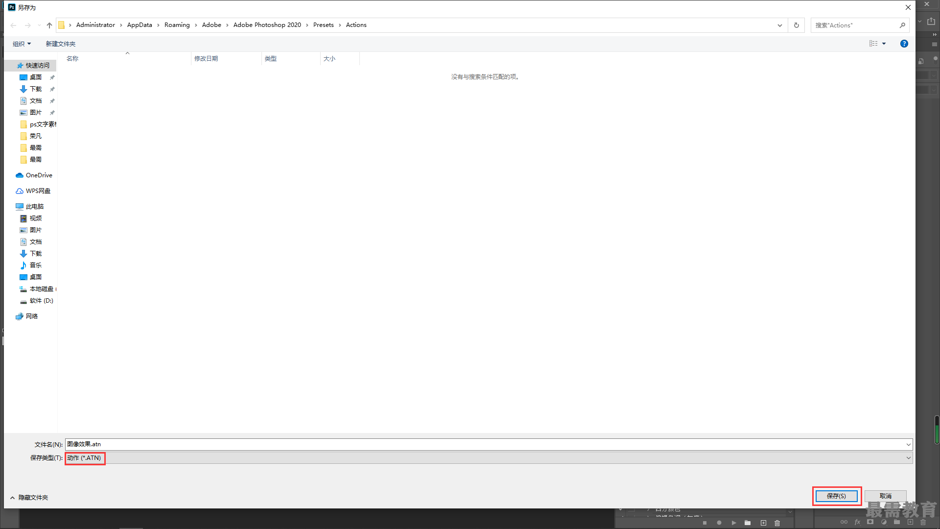Add layer mask icon in Layers panel
The image size is (940, 529).
(x=870, y=522)
